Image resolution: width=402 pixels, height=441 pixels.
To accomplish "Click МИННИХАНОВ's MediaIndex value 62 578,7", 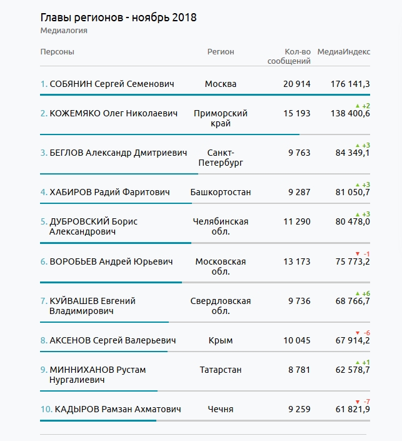I will click(x=350, y=370).
